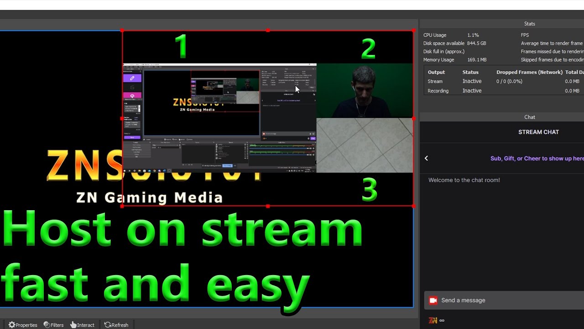Open source Properties with the gear button
The height and width of the screenshot is (329, 584).
[x=23, y=325]
